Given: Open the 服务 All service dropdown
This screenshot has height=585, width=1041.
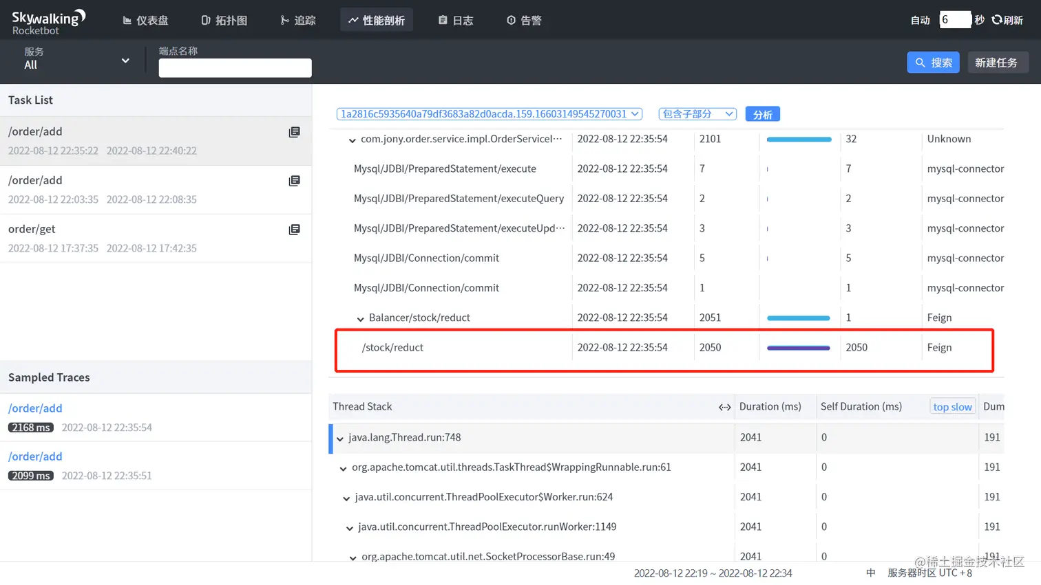Looking at the screenshot, I should pos(76,59).
